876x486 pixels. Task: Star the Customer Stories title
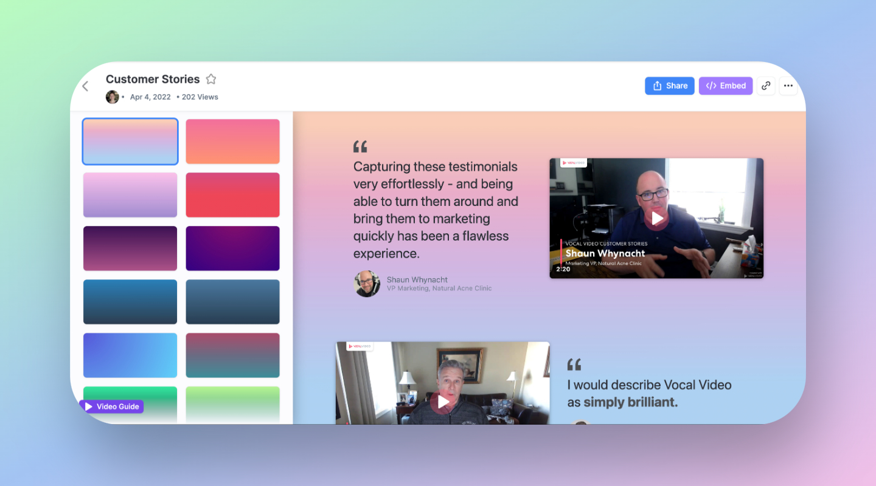211,79
